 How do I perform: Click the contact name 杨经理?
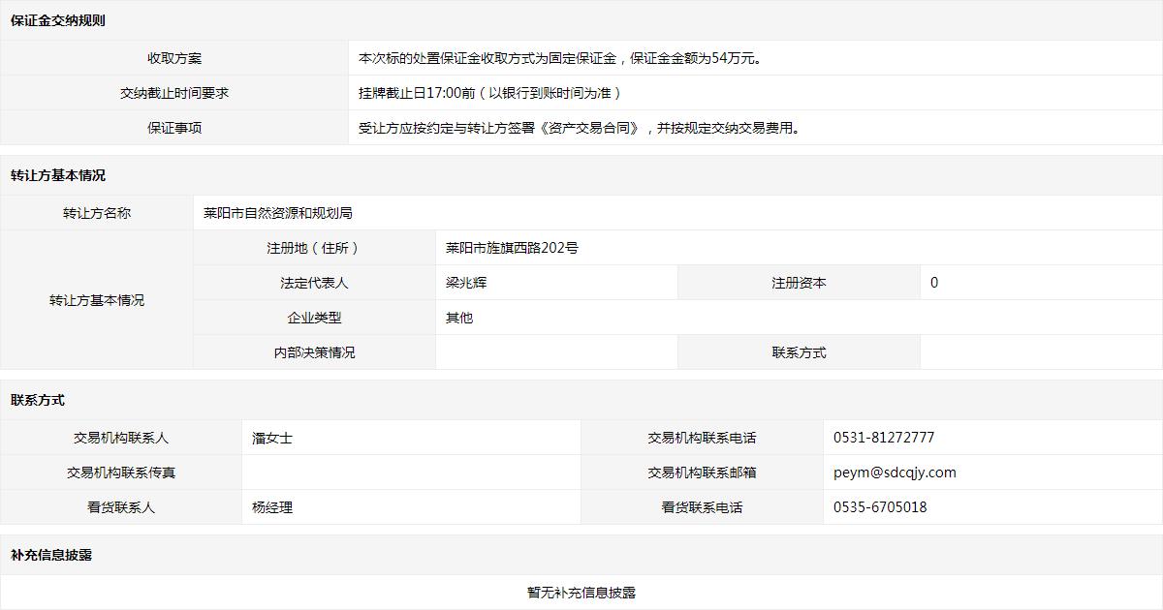pos(272,507)
